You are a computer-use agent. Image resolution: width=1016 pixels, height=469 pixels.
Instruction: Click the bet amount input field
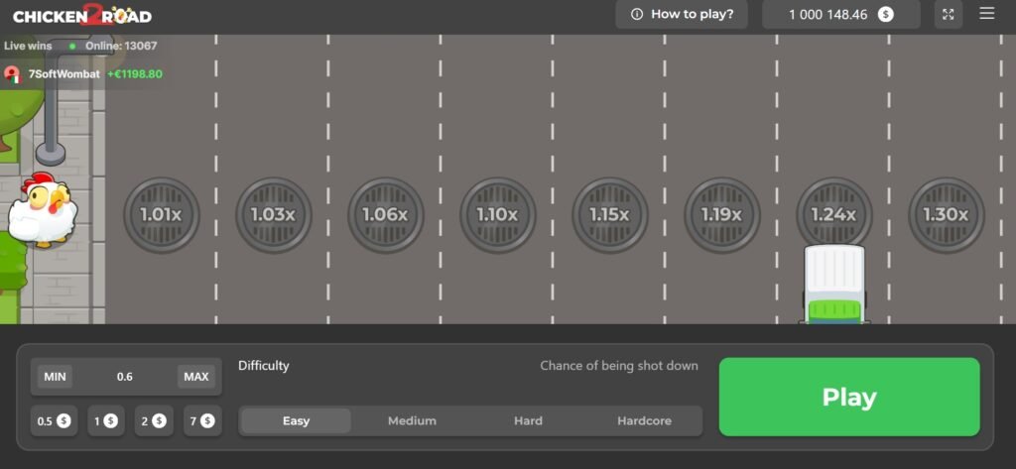pos(125,377)
